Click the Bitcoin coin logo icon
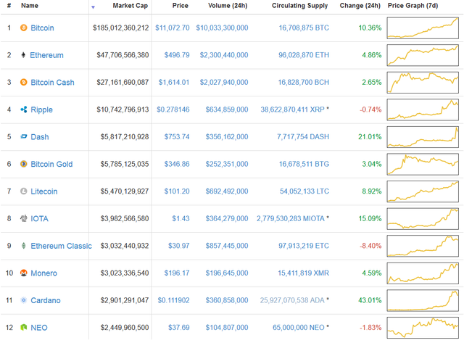 24,28
